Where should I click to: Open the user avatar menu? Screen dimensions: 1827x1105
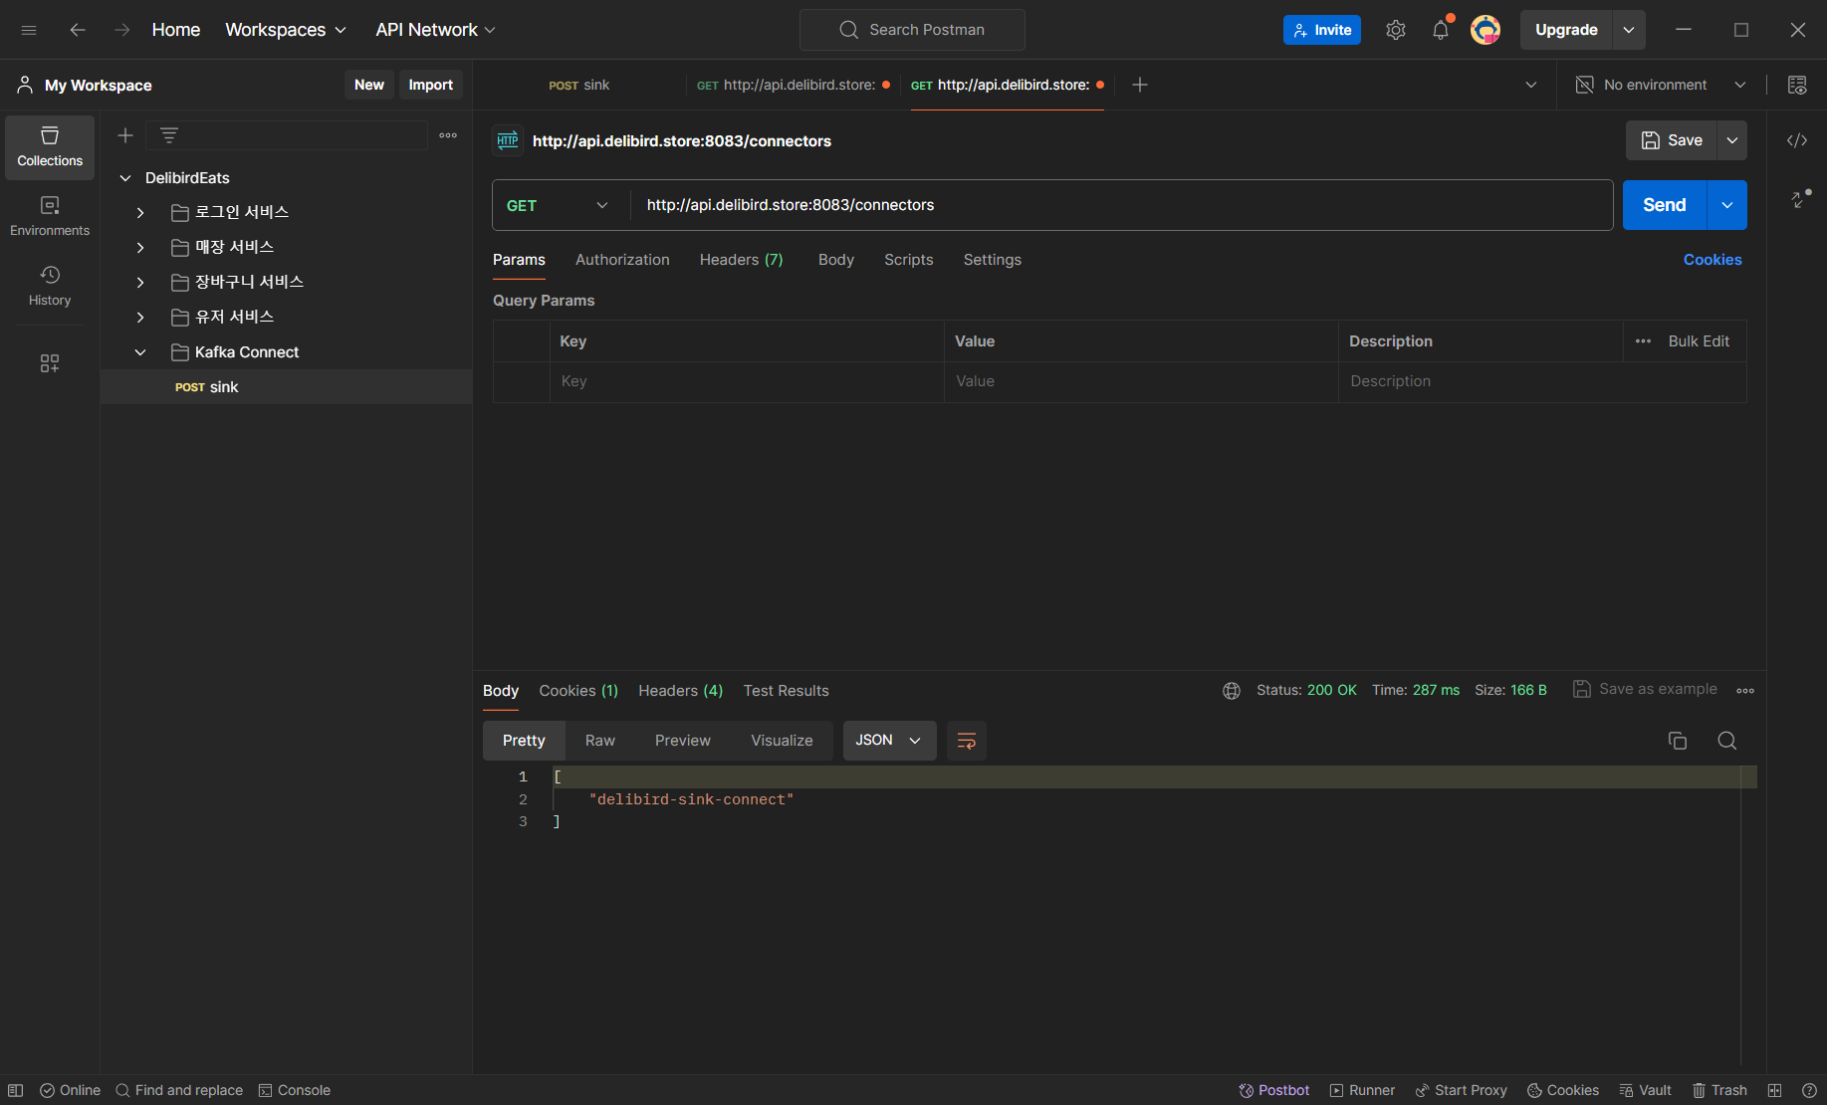[1485, 30]
